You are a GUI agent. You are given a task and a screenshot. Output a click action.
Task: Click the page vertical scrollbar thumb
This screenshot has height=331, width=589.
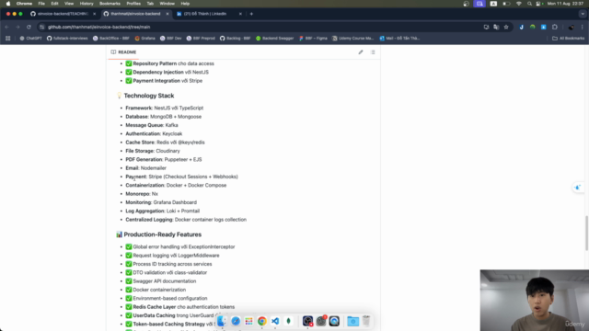586,233
